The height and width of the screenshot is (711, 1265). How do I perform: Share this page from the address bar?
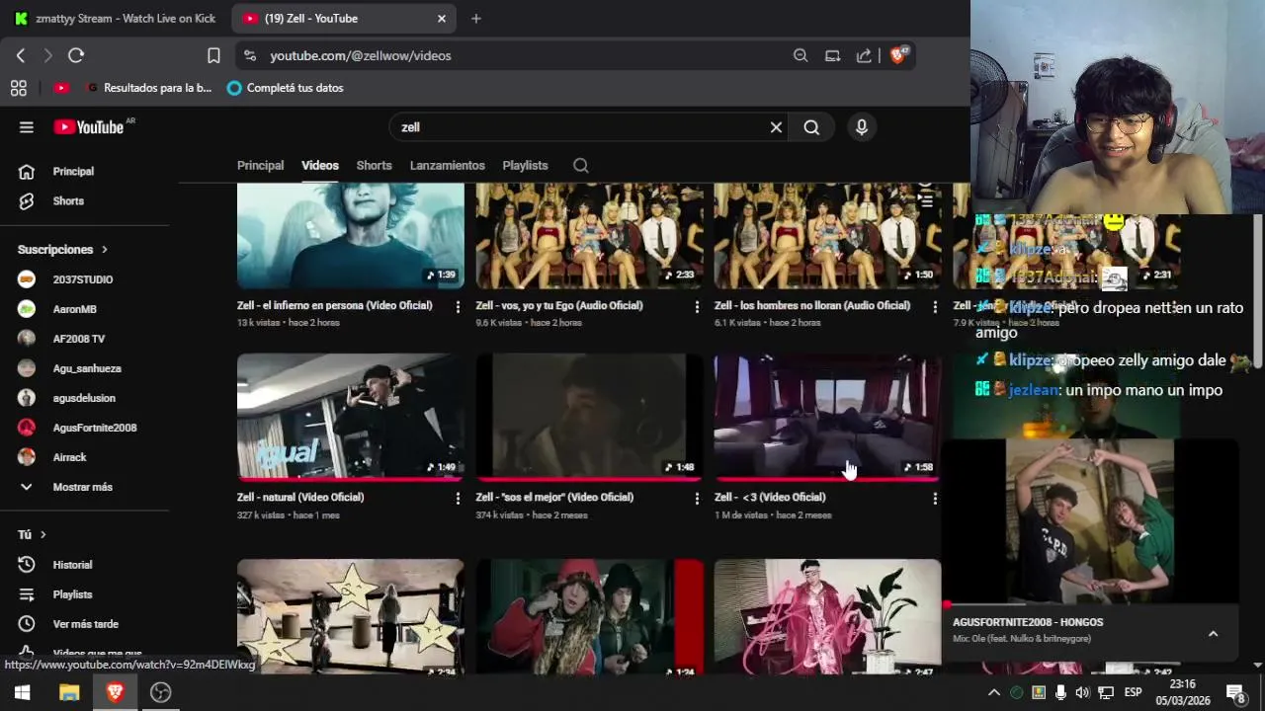pyautogui.click(x=864, y=55)
